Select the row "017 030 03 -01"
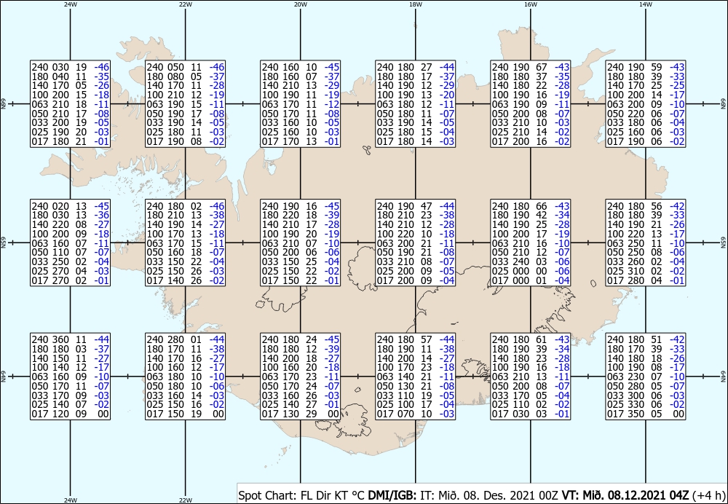The image size is (728, 504). tap(531, 414)
